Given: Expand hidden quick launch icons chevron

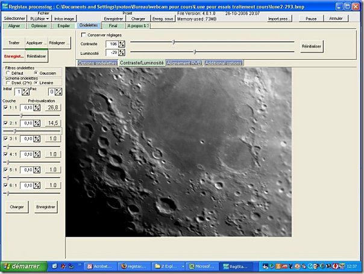Looking at the screenshot, I should click(x=80, y=264).
